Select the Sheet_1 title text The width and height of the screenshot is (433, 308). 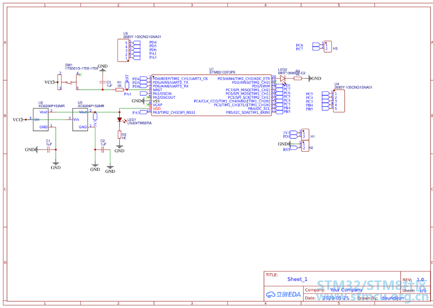pos(297,279)
